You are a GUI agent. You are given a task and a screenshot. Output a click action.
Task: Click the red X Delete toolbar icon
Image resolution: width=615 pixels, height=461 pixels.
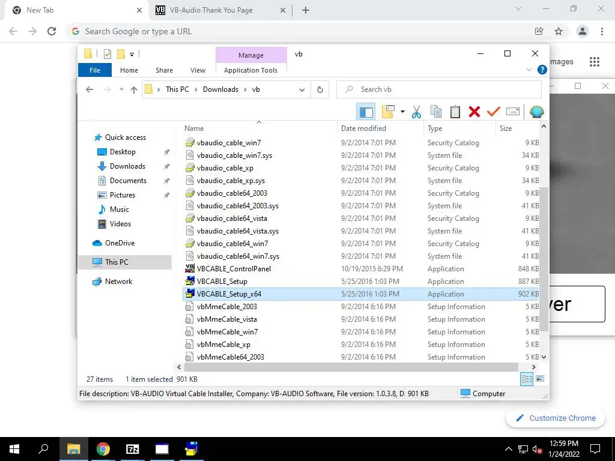point(474,112)
